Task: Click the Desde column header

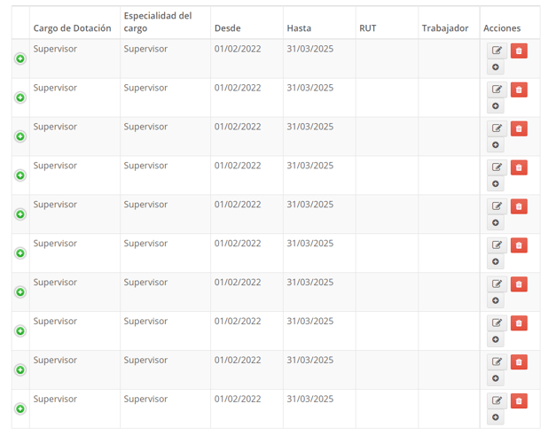Action: pos(228,28)
